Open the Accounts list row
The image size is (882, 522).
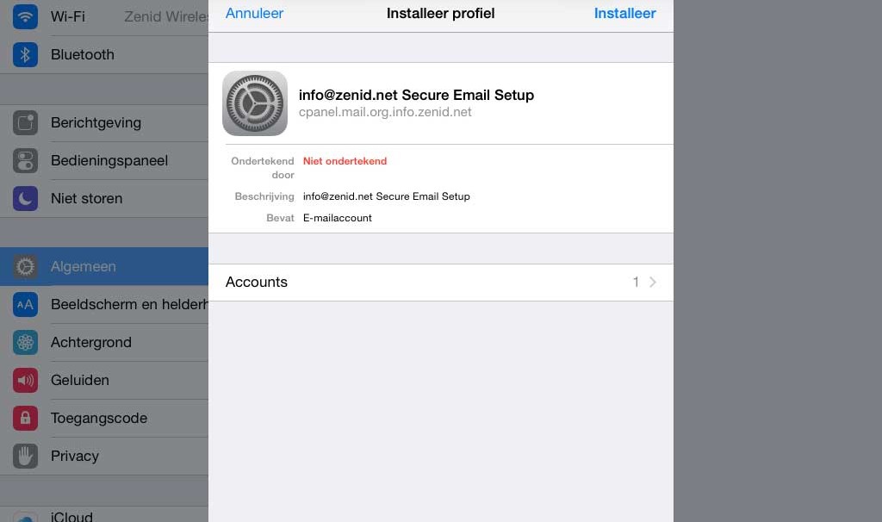point(441,283)
